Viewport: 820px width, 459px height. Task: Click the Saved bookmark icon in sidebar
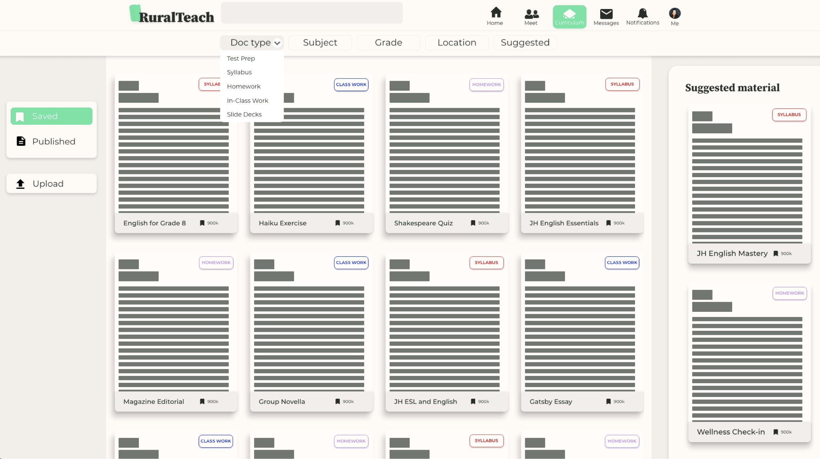20,116
